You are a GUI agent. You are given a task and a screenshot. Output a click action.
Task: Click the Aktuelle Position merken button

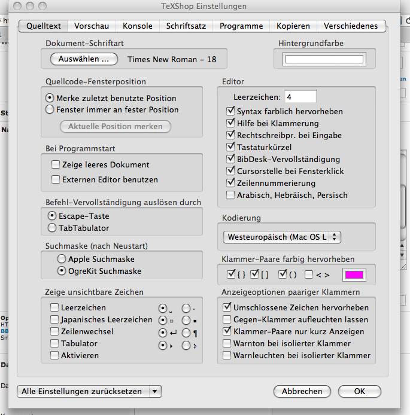tap(115, 127)
